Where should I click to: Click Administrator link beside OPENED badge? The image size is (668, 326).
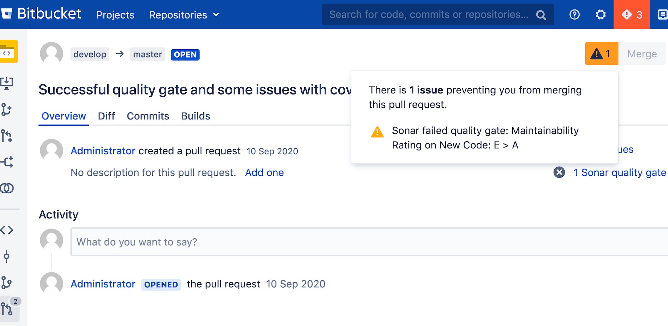tap(103, 284)
